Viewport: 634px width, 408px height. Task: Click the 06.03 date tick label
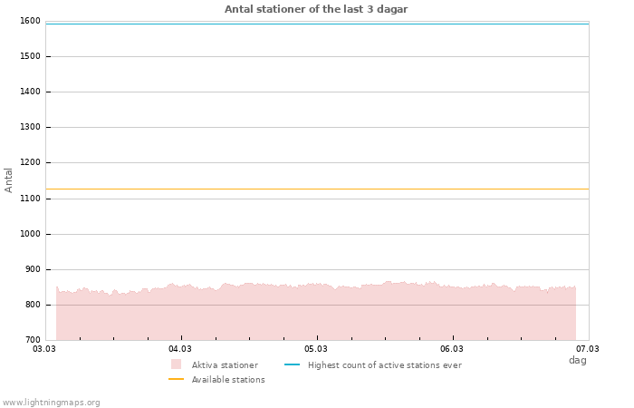452,348
